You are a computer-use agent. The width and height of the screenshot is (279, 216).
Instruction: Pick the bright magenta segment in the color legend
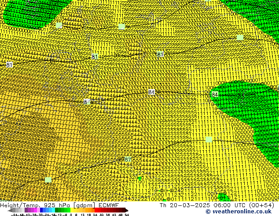35,210
